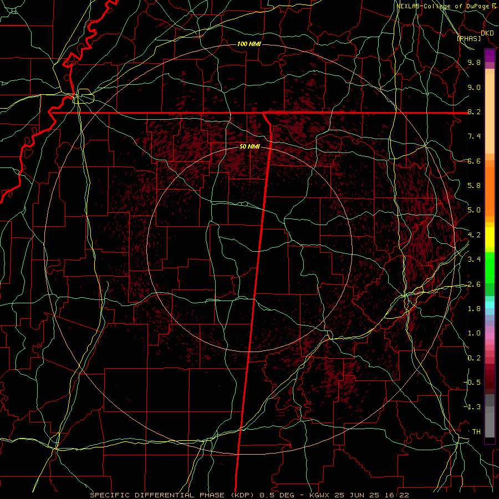
Task: Click the TH threshold label on the scale
Action: (x=476, y=432)
